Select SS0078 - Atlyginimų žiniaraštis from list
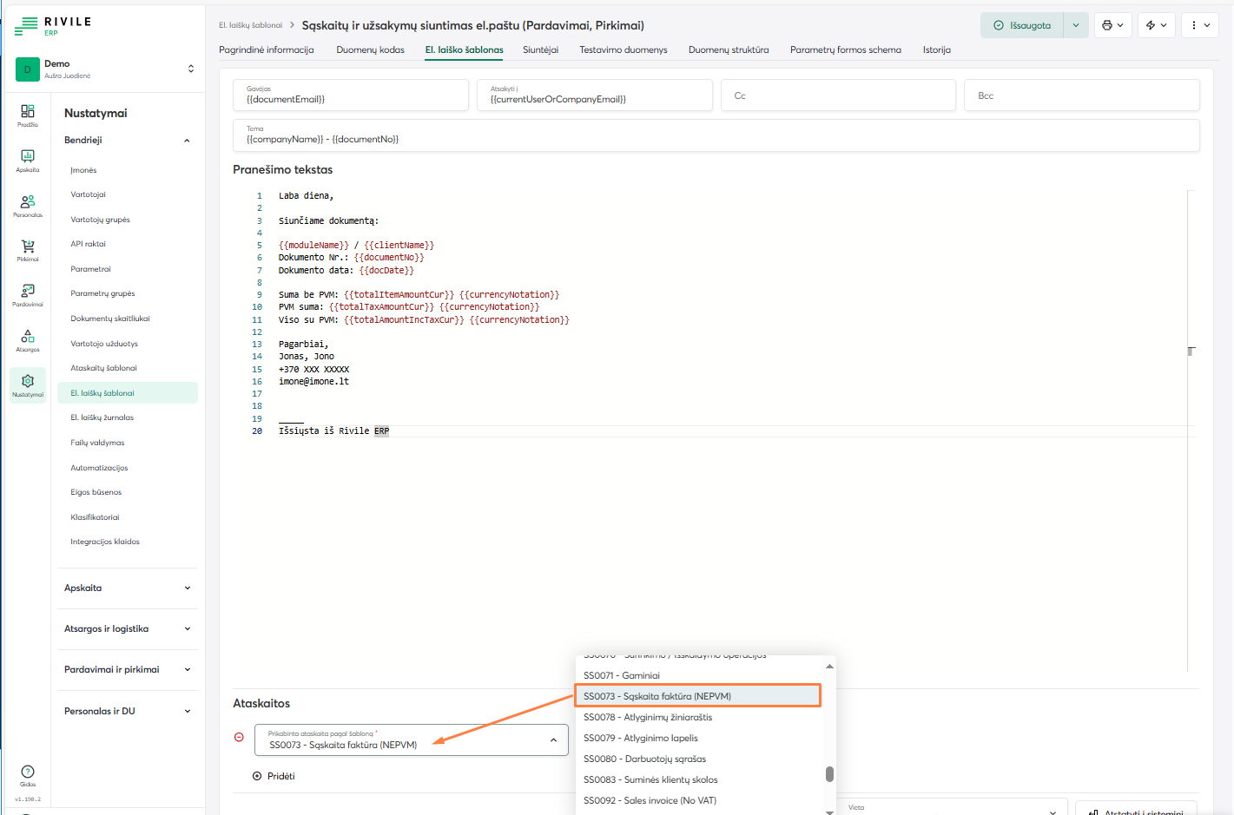The height and width of the screenshot is (815, 1234). coord(648,717)
